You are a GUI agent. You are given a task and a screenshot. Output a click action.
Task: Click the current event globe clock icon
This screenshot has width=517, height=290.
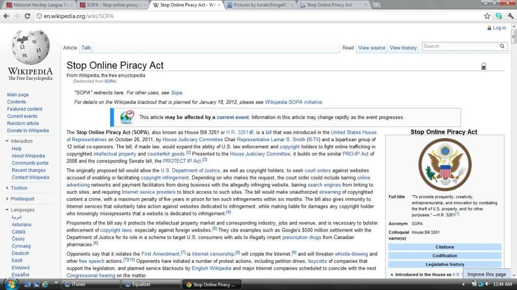point(127,117)
